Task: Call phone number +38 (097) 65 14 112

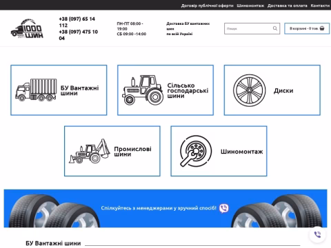Action: click(x=77, y=22)
